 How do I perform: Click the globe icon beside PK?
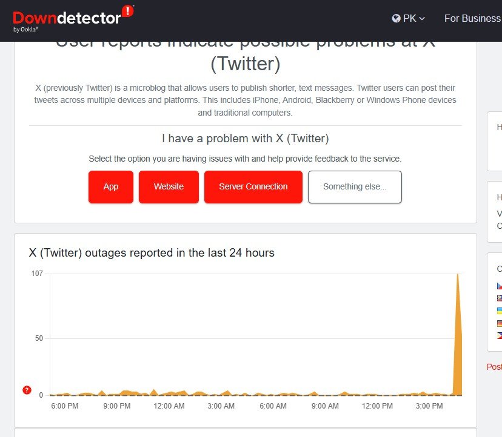[397, 19]
